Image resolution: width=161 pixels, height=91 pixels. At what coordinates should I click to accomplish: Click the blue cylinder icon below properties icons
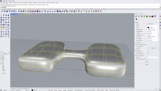[136, 19]
